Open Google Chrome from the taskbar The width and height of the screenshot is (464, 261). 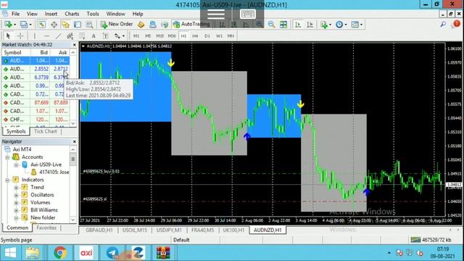[60, 253]
